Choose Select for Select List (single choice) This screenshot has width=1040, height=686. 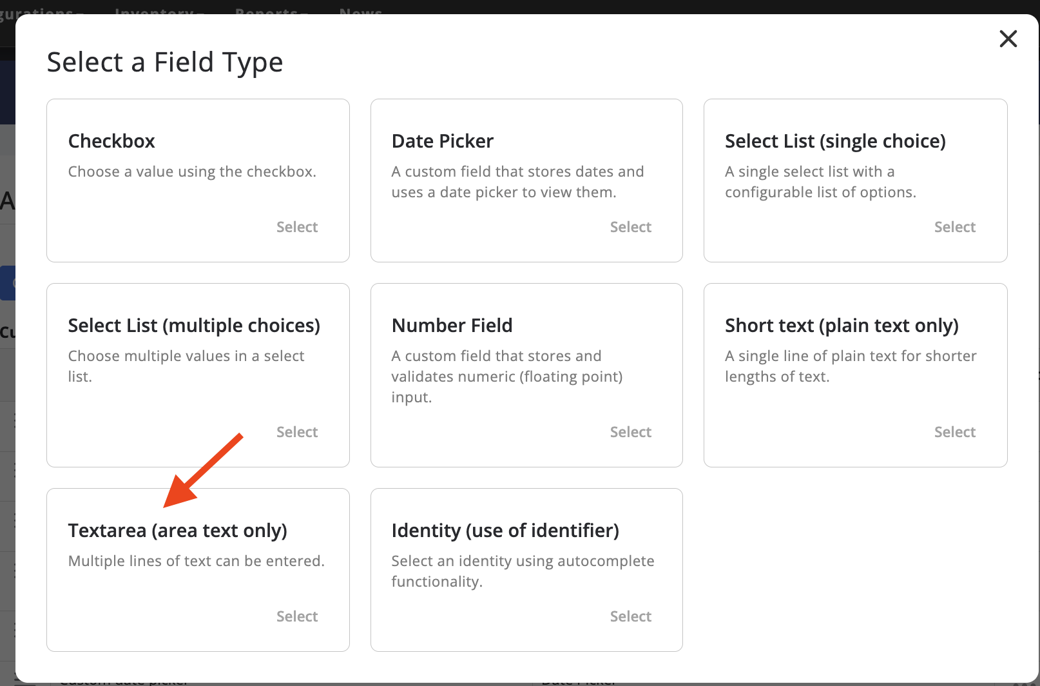(954, 227)
